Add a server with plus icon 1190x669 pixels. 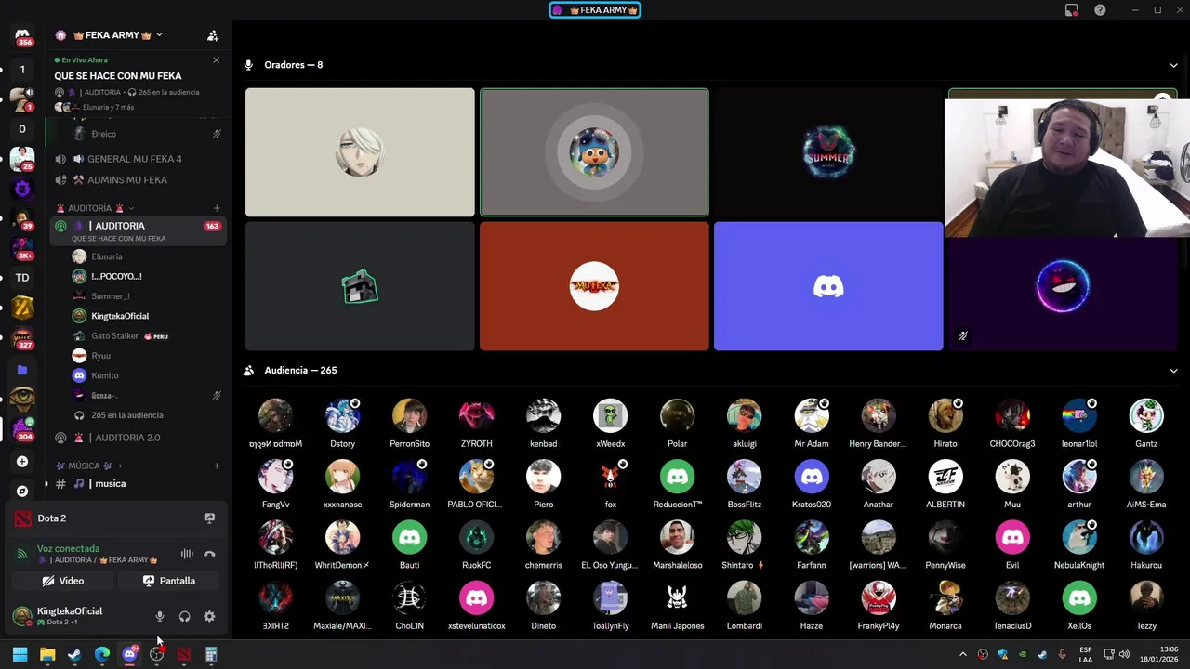(22, 462)
